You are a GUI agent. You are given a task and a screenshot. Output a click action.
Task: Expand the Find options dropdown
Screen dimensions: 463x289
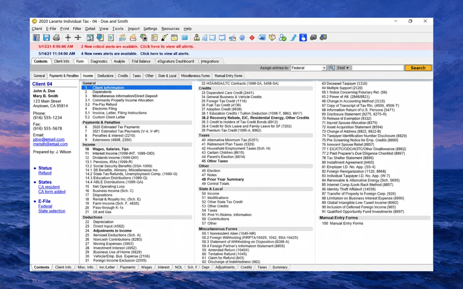343,68
